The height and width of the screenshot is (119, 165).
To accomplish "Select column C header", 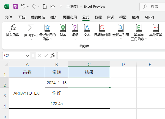I will coord(89,64).
